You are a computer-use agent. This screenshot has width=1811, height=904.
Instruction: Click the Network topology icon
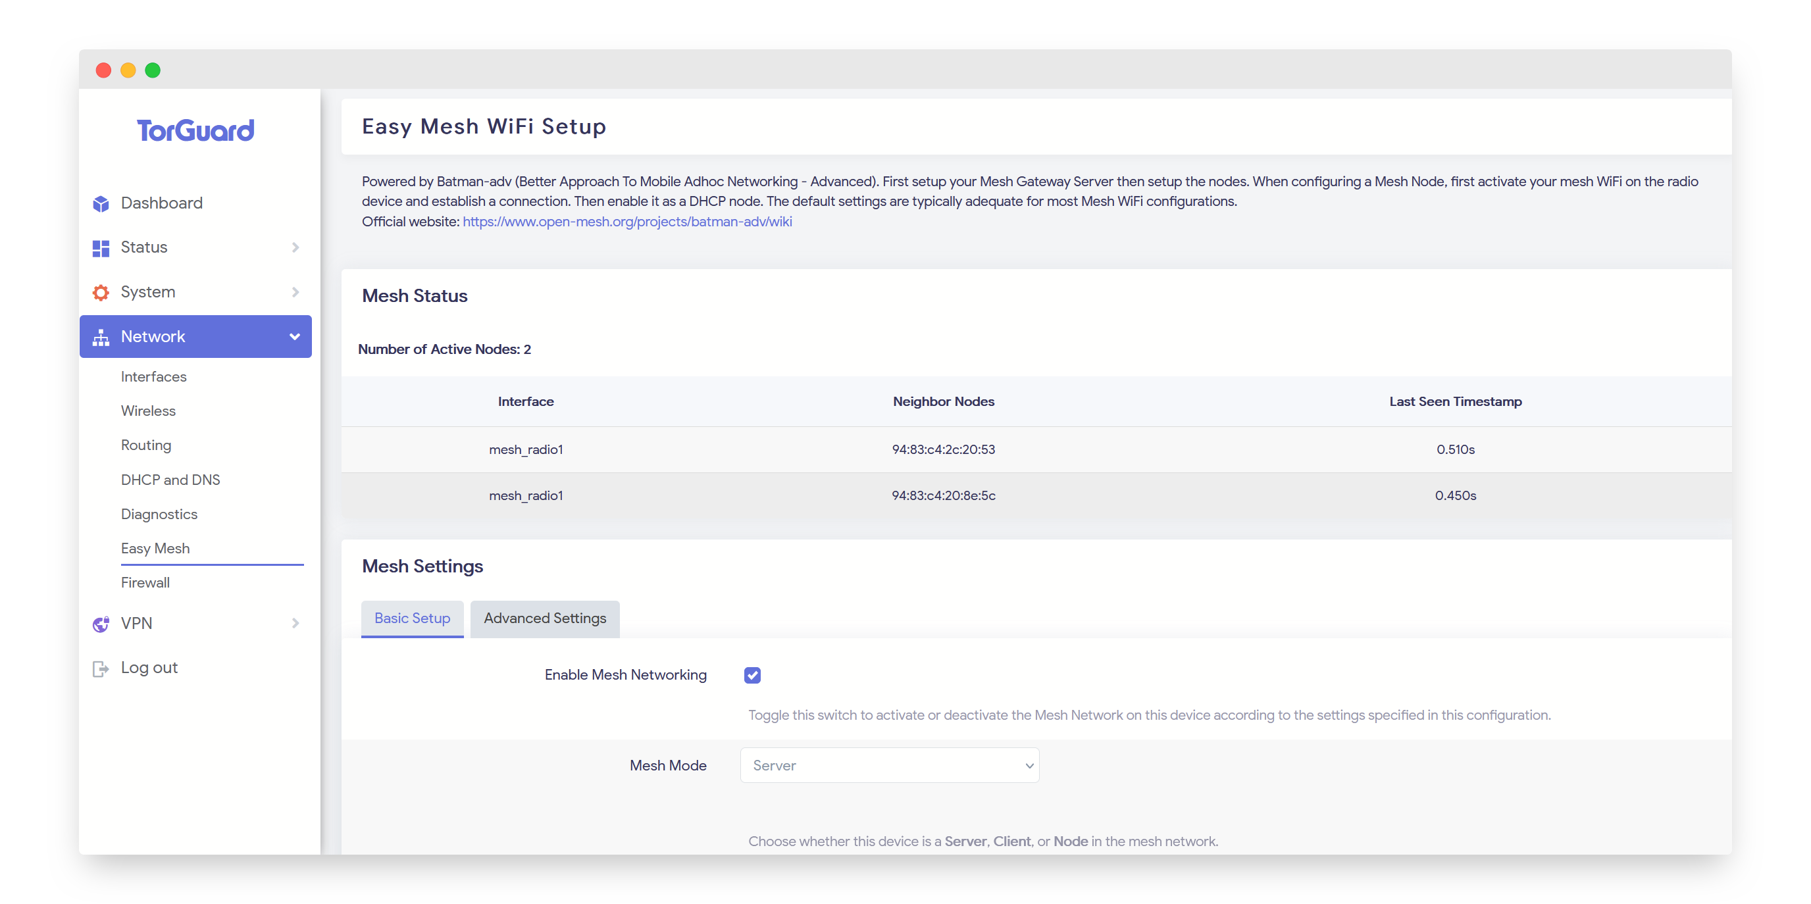click(101, 338)
